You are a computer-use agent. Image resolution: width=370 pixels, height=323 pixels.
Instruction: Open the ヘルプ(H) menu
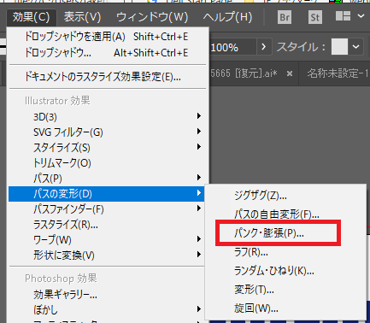pos(227,18)
